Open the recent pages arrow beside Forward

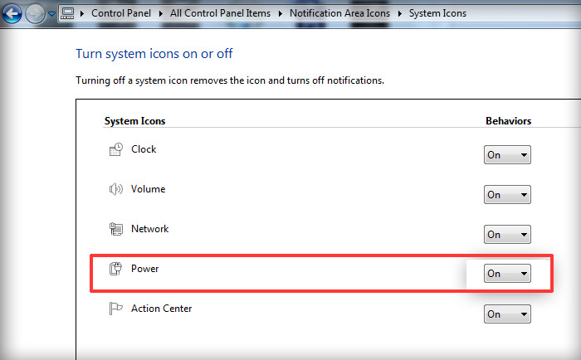click(x=51, y=14)
